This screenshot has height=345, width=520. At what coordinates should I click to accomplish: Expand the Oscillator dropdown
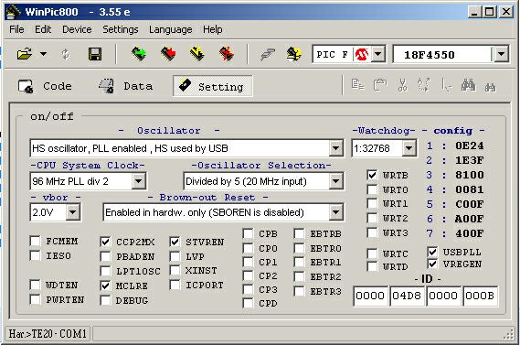[x=336, y=148]
